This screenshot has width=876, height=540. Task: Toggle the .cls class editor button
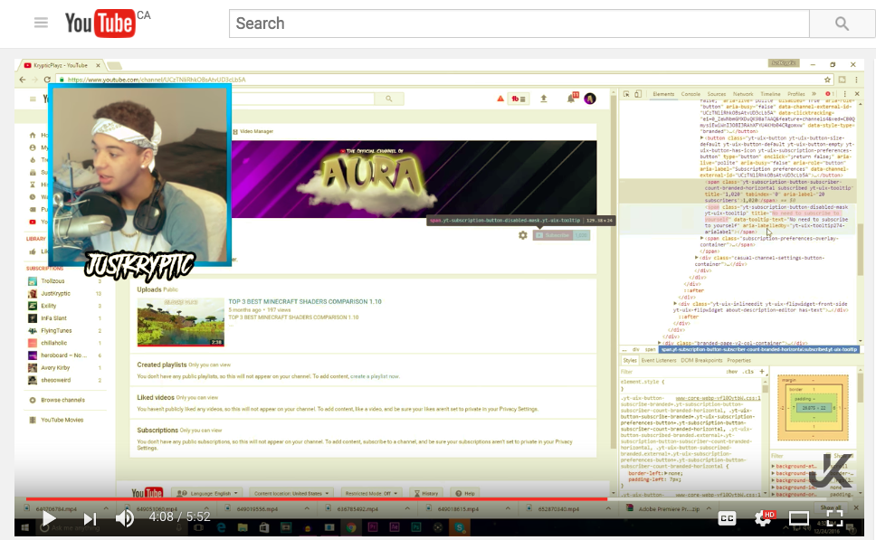749,372
